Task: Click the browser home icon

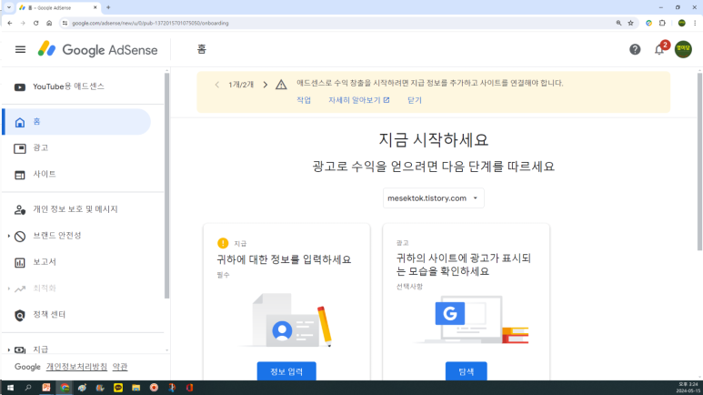Action: coord(49,23)
